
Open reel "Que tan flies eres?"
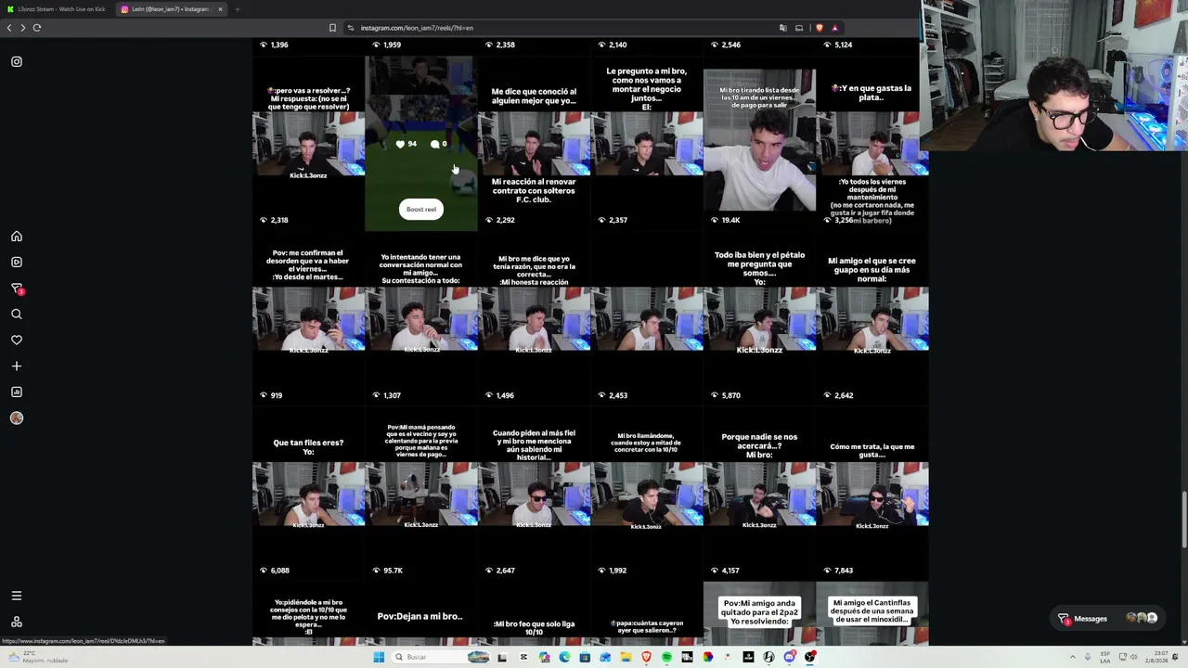click(308, 493)
